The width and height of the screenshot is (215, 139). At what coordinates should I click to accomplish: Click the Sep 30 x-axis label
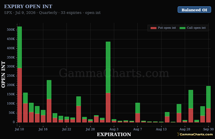[x=208, y=129]
